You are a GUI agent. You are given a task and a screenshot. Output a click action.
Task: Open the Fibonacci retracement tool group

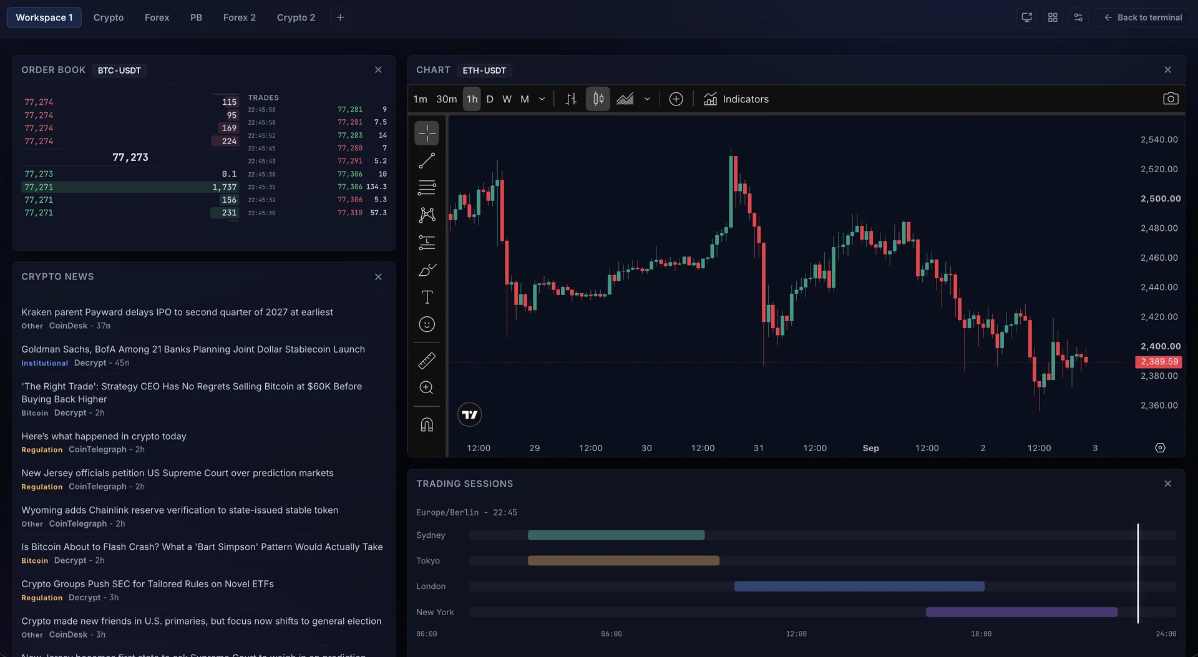tap(427, 188)
